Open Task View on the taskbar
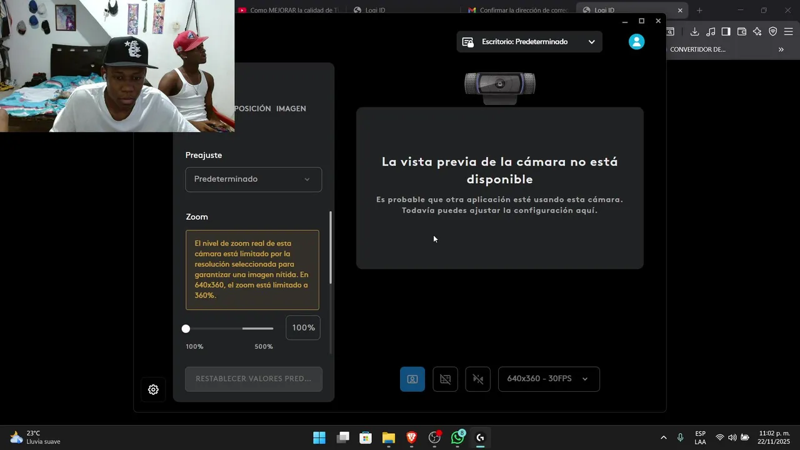The height and width of the screenshot is (450, 800). point(342,437)
